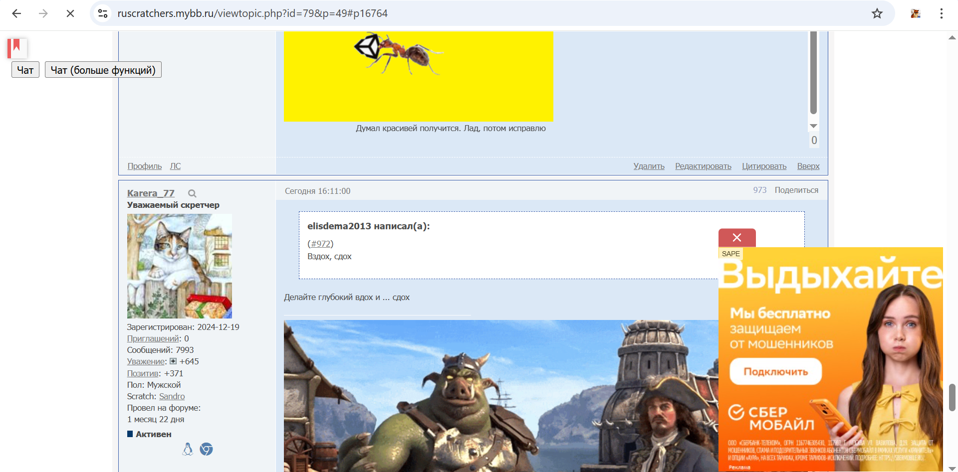Click the page scrollbar down arrow
The image size is (958, 472).
pyautogui.click(x=952, y=468)
